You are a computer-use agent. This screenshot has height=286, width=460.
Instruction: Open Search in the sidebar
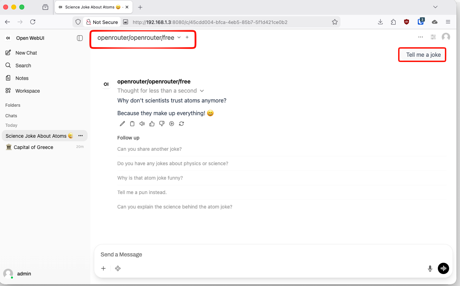point(44,66)
